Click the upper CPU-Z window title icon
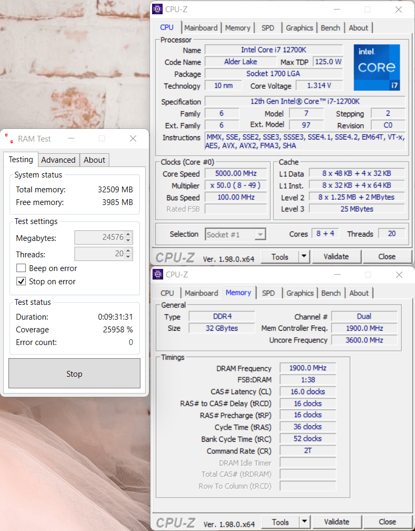Viewport: 415px width, 531px height. point(157,9)
